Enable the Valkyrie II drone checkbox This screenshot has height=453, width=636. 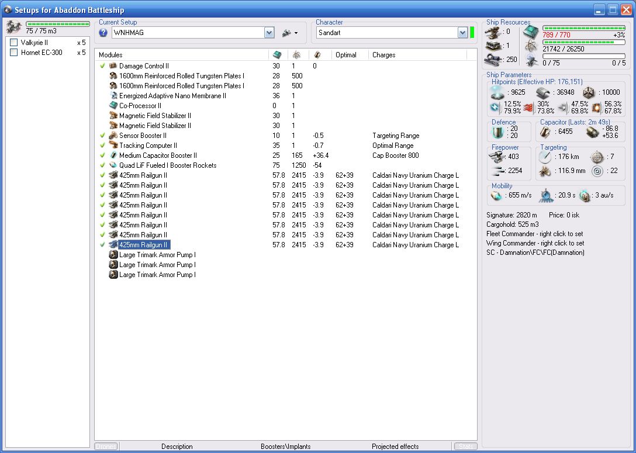[x=14, y=43]
